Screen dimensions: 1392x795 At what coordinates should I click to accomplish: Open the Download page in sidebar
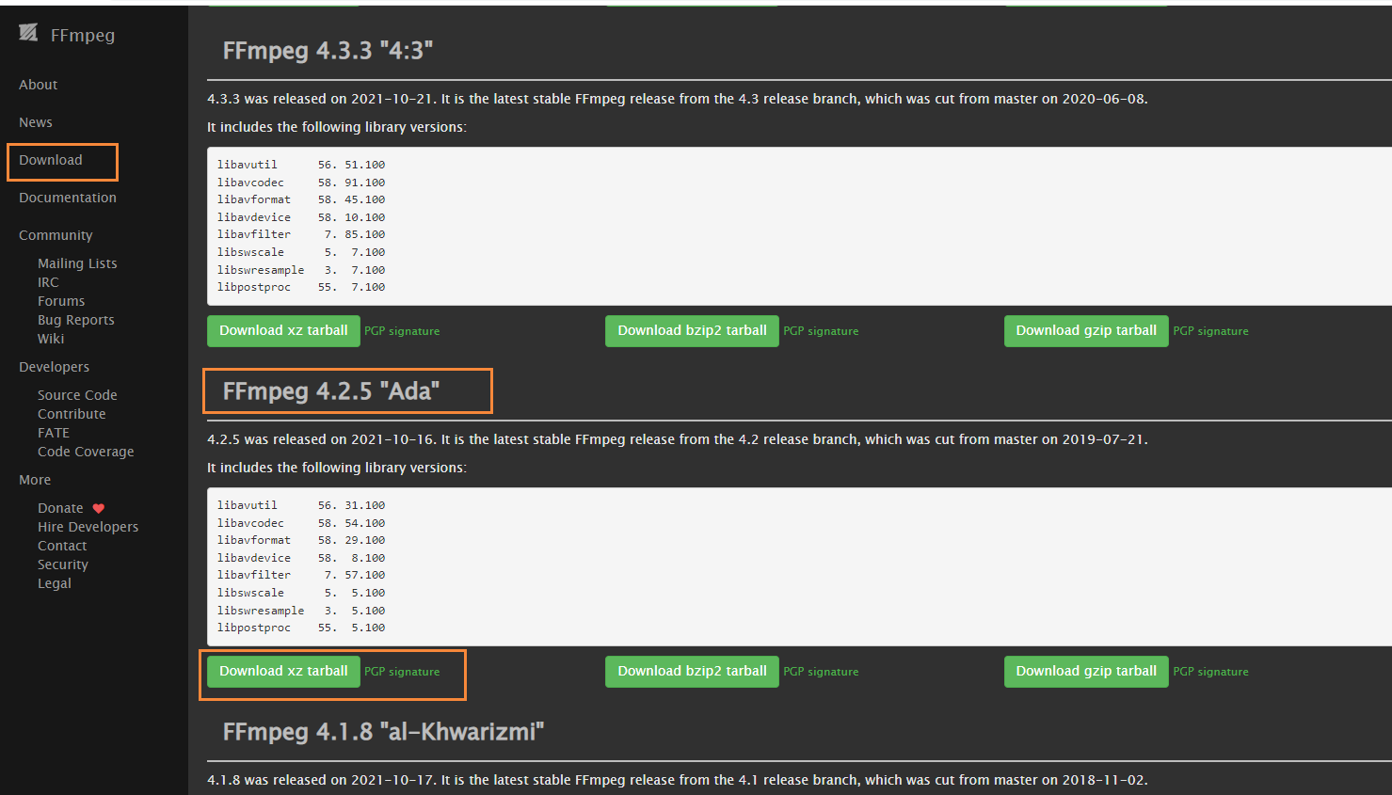click(x=51, y=160)
